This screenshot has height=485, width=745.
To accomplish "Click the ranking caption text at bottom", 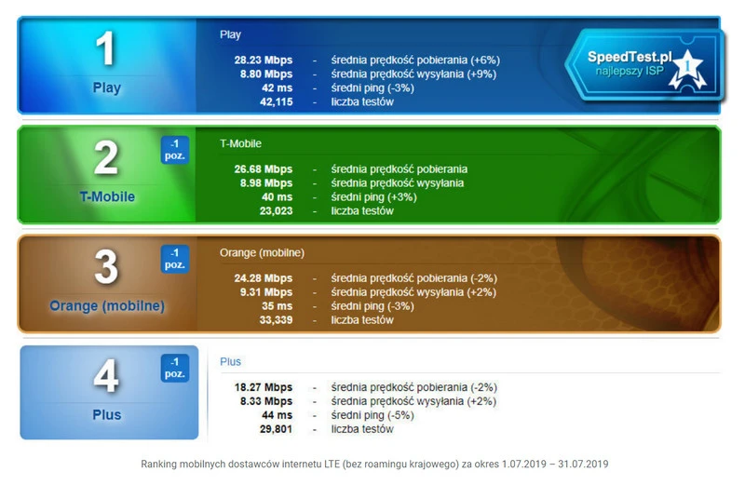I will 374,464.
